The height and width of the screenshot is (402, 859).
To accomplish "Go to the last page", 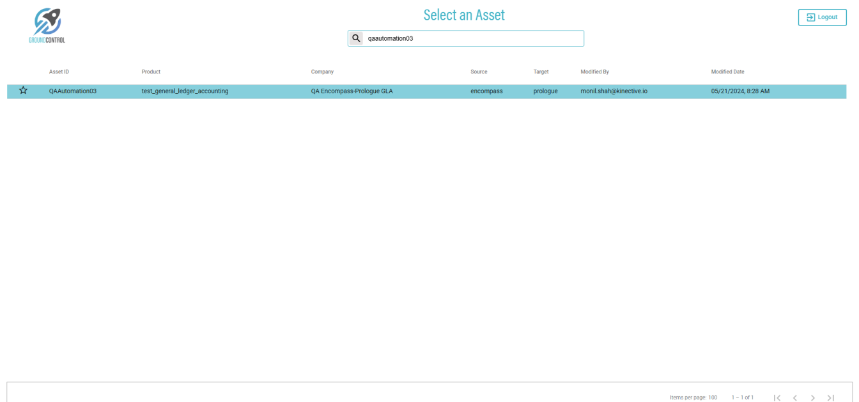I will pos(831,398).
